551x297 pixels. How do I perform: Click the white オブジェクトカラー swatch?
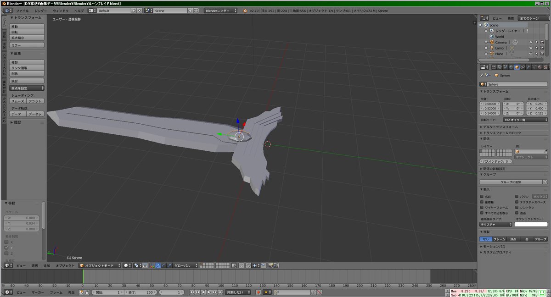pos(531,225)
